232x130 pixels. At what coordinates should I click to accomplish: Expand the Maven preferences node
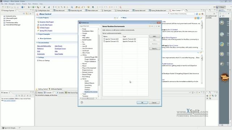(81, 64)
